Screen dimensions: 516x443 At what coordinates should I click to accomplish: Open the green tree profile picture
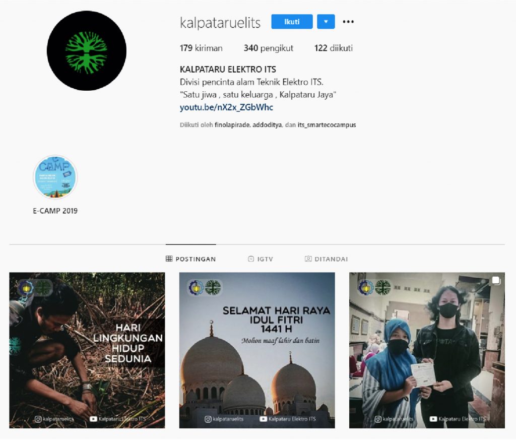[87, 51]
